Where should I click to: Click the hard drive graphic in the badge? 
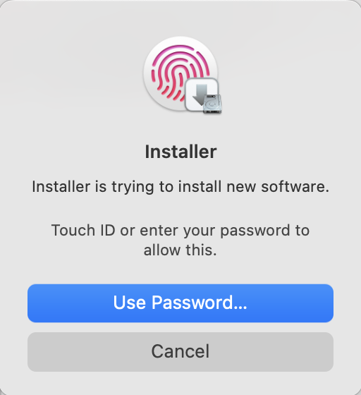pyautogui.click(x=212, y=104)
